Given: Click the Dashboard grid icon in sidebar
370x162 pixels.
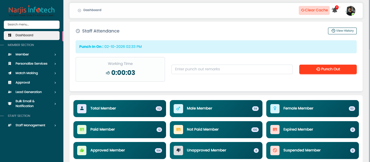Looking at the screenshot, I should [10, 35].
